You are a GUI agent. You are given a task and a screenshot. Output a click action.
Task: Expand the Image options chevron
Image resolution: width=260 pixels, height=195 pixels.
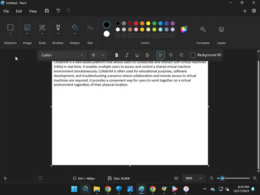click(x=27, y=34)
